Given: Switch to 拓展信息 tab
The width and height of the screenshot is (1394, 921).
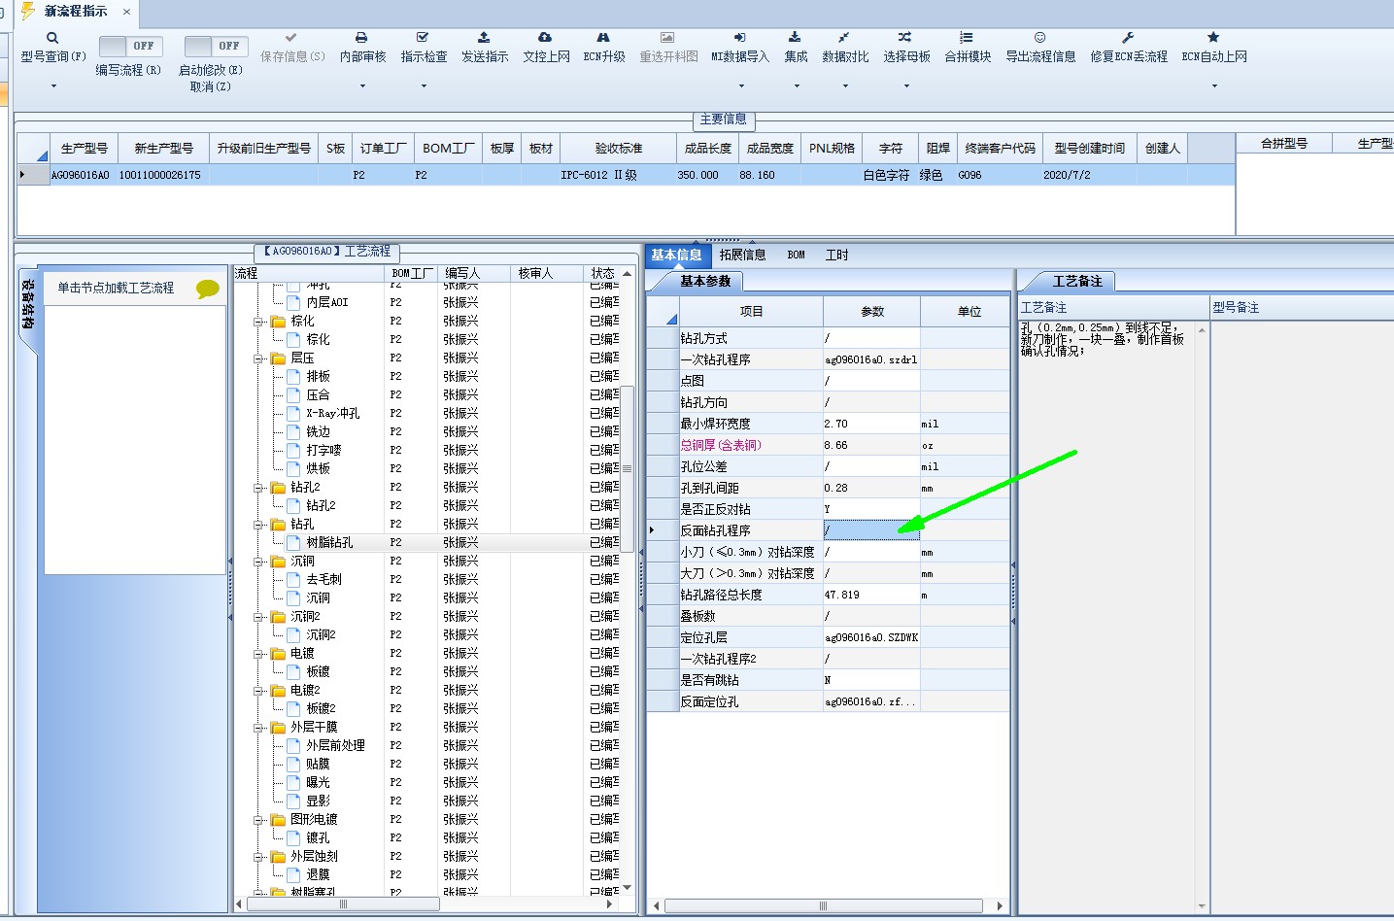Looking at the screenshot, I should tap(743, 255).
